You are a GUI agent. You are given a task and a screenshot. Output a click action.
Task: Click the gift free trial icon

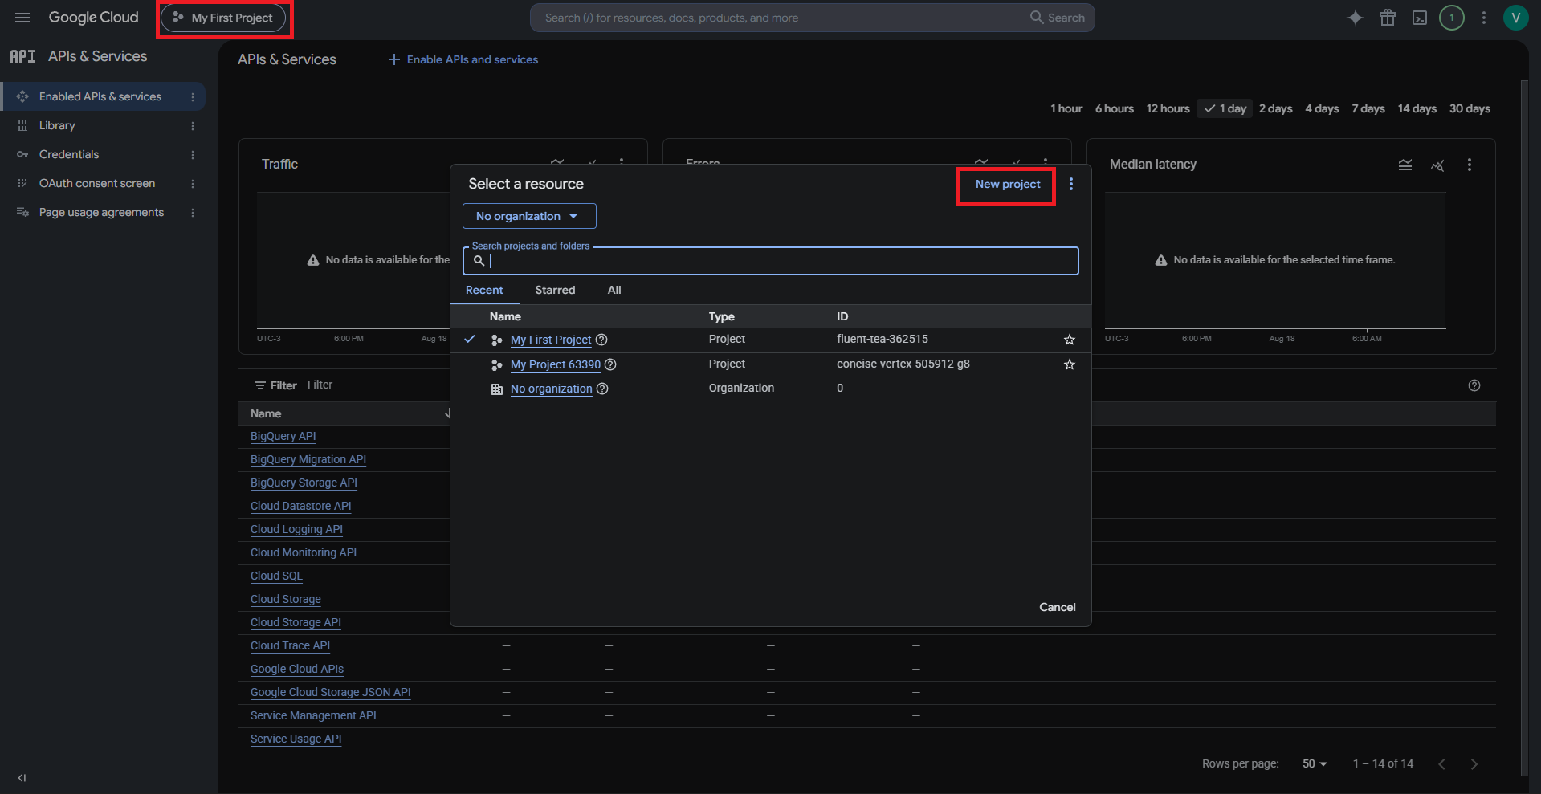tap(1388, 18)
